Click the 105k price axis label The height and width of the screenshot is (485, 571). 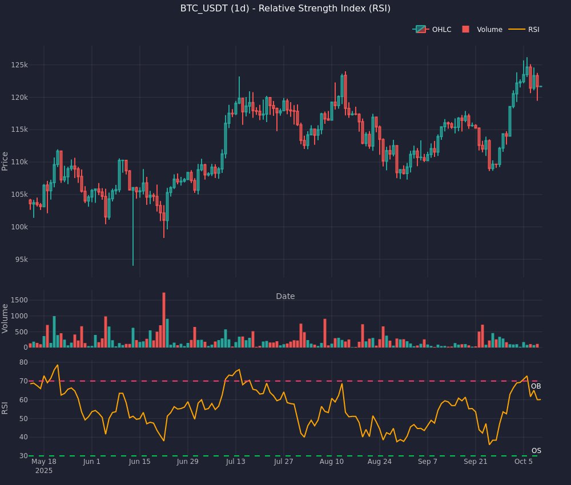[19, 195]
